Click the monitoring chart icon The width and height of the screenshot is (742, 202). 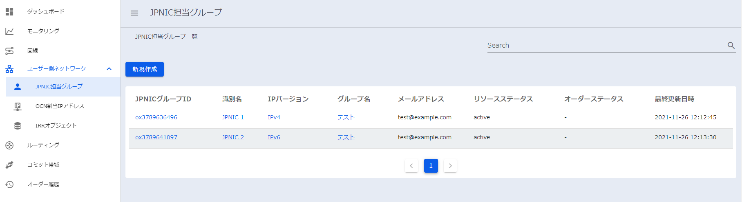pos(9,31)
